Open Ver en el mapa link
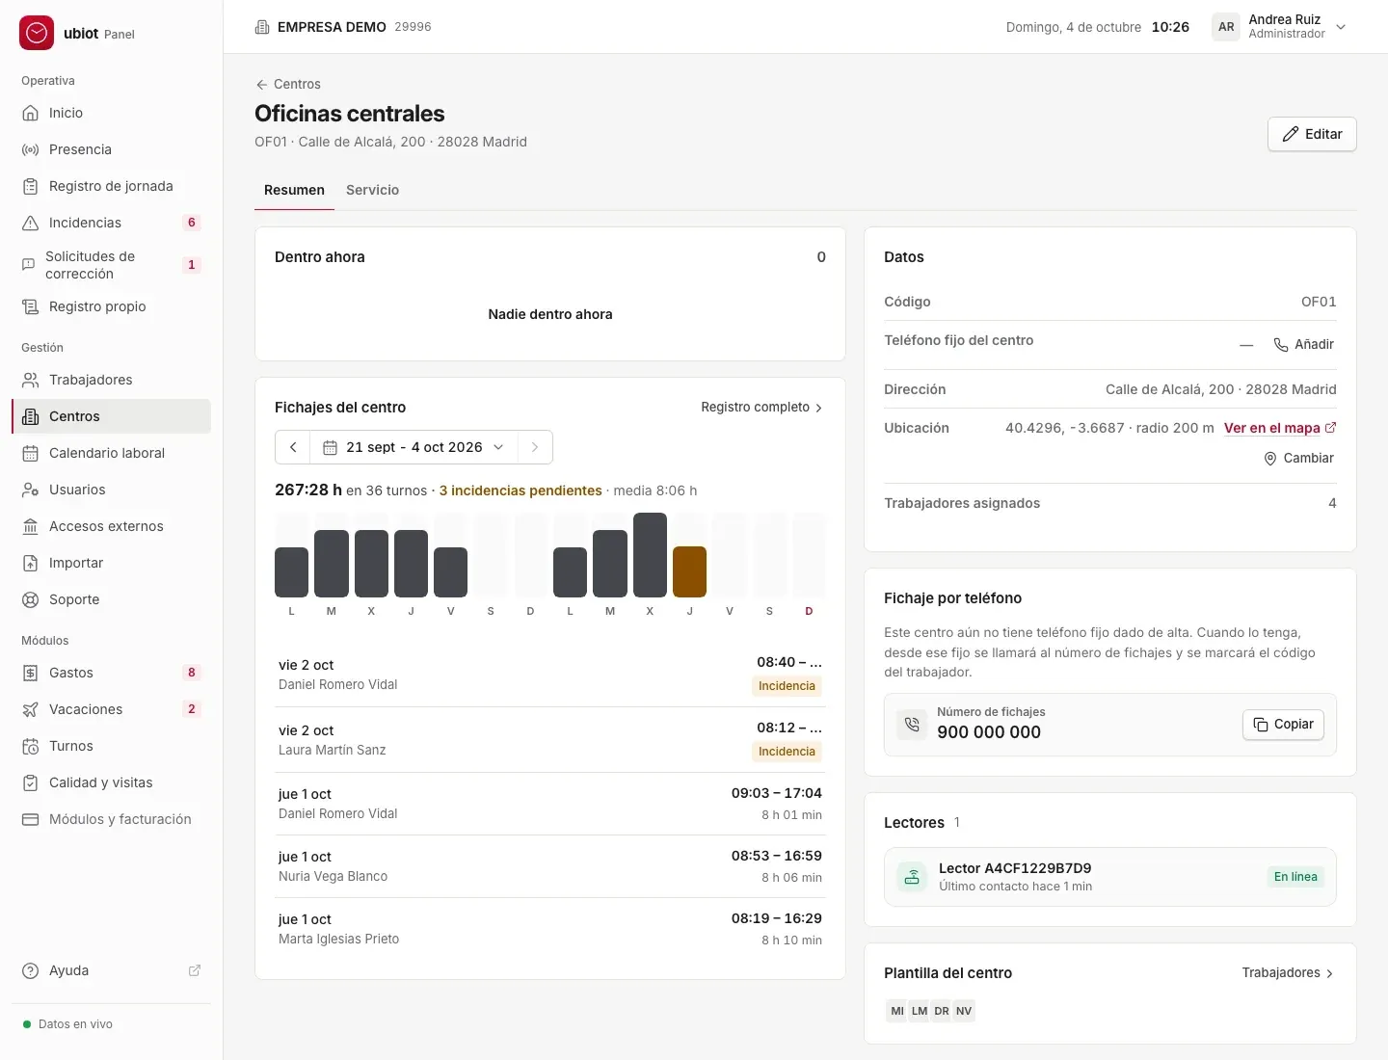Image resolution: width=1388 pixels, height=1060 pixels. click(1280, 428)
